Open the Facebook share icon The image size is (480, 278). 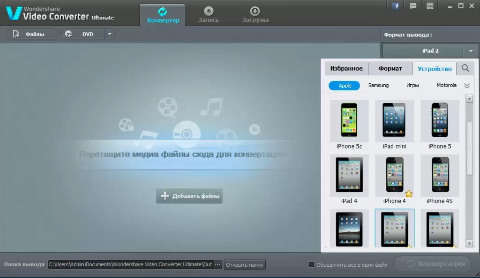[x=396, y=6]
